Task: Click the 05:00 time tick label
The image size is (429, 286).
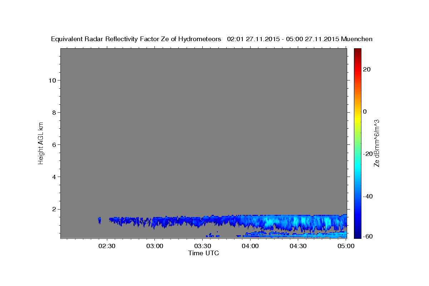Action: tap(345, 246)
